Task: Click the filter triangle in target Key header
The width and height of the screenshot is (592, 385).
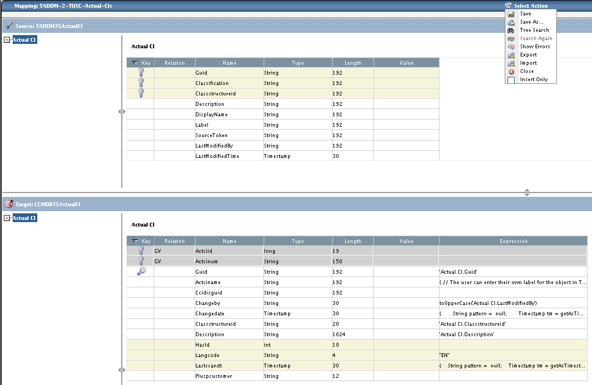Action: pos(135,241)
